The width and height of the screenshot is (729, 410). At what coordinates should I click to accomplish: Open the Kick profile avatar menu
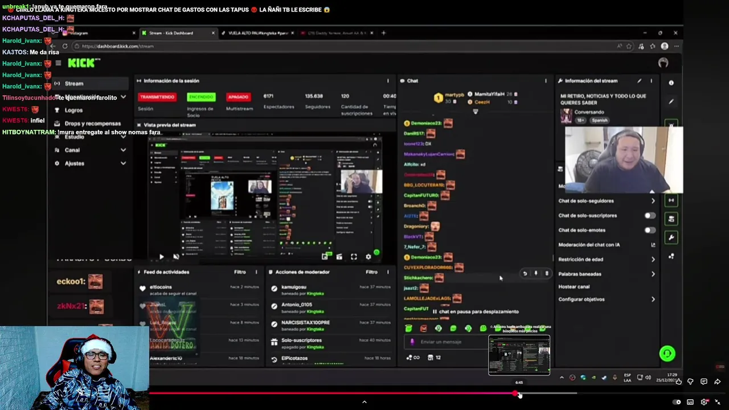663,63
